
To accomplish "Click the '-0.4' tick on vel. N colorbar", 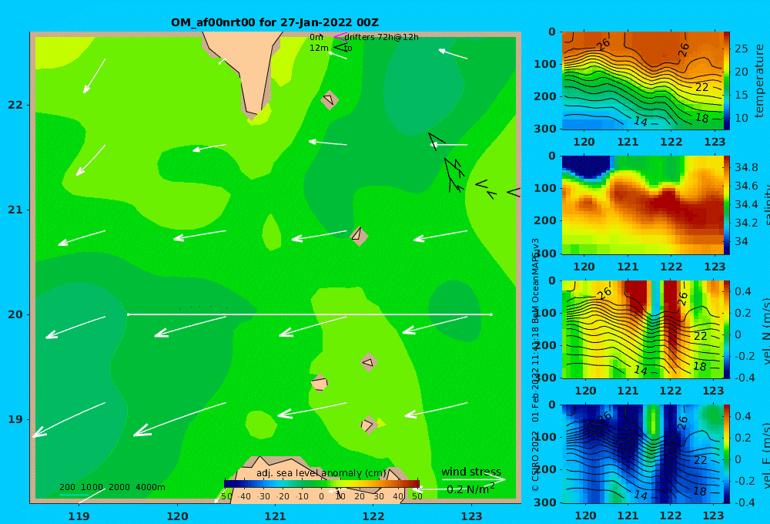I will click(743, 377).
